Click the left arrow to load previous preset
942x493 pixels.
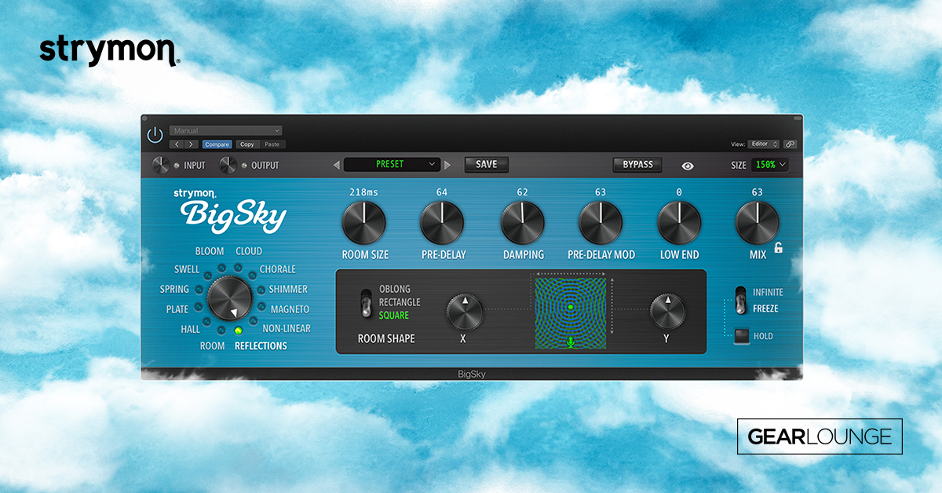point(338,164)
